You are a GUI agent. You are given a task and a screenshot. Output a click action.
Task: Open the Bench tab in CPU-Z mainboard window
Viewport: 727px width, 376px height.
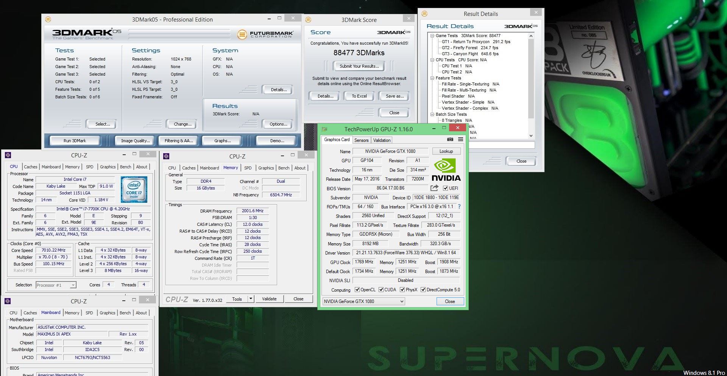(125, 313)
